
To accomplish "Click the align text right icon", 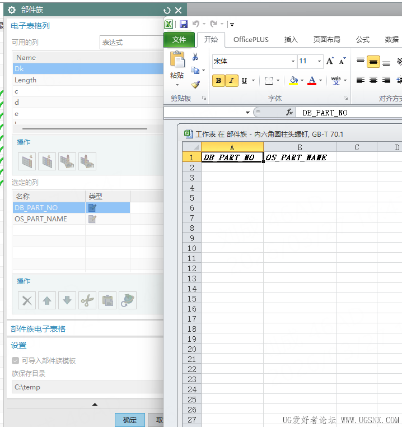I will coord(386,80).
